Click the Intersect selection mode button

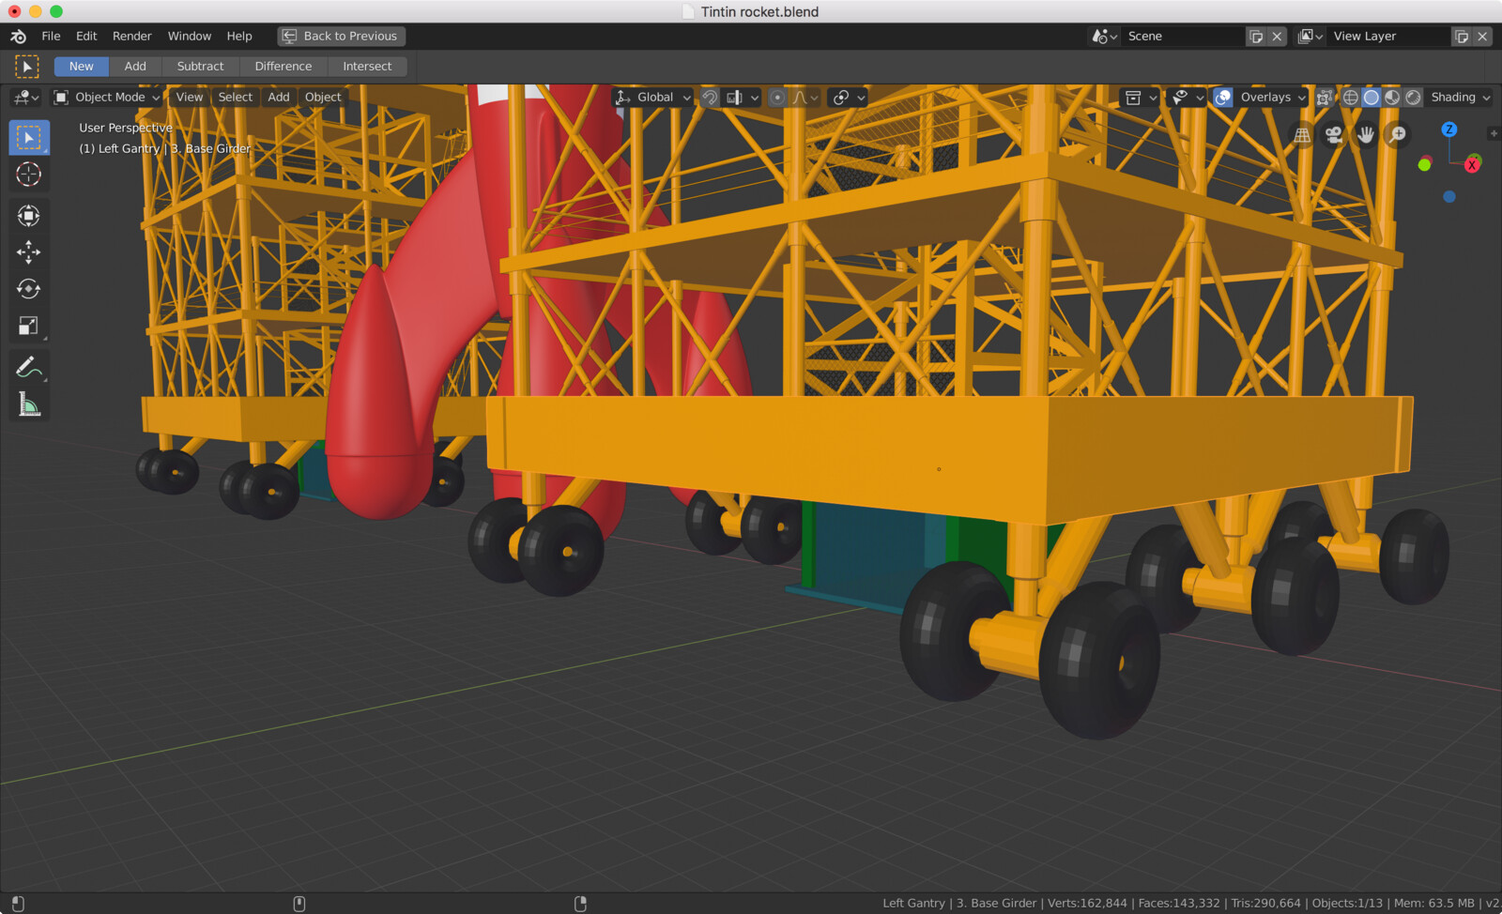tap(367, 66)
